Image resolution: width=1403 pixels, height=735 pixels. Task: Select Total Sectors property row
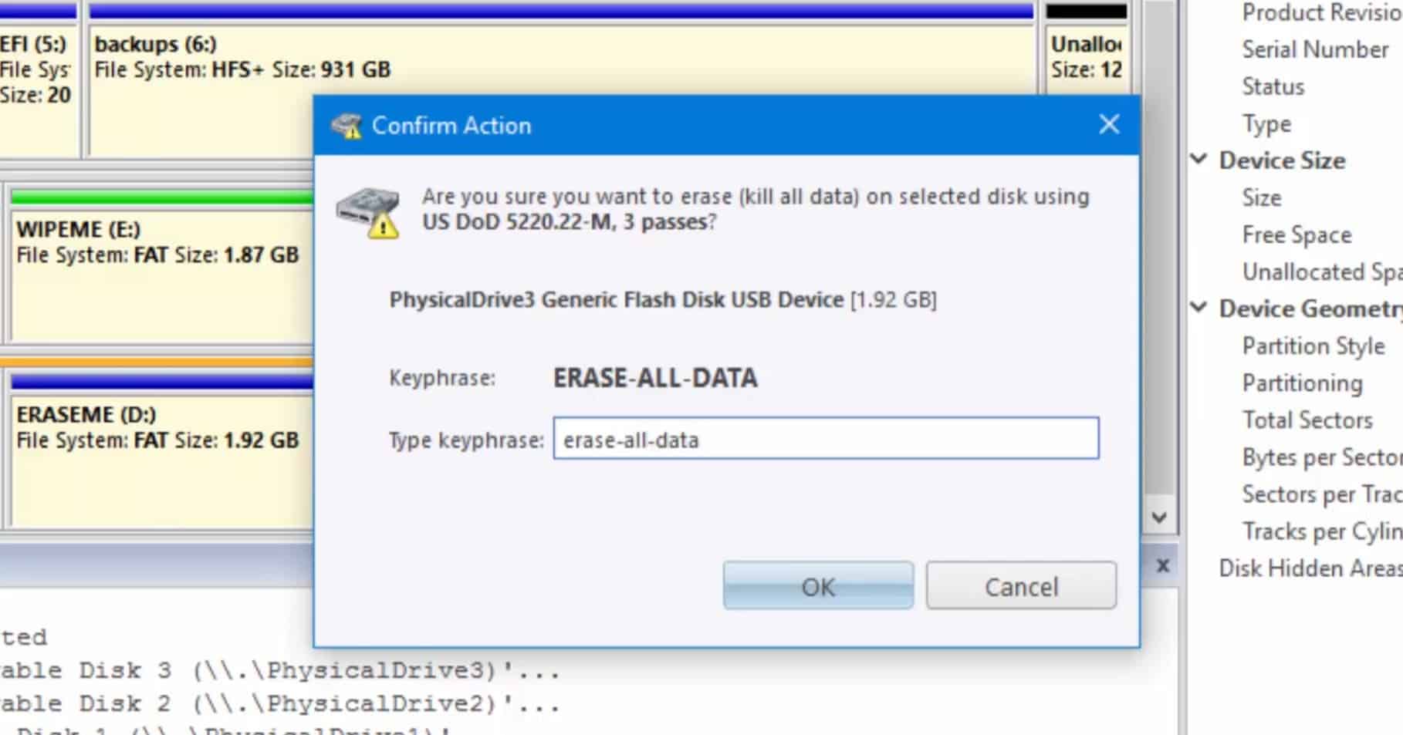tap(1307, 420)
